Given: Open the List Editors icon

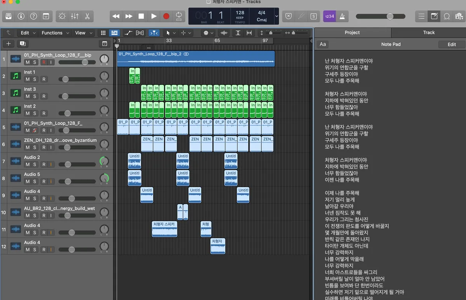Looking at the screenshot, I should point(421,16).
